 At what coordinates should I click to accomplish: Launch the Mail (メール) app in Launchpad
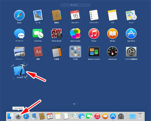(x=38, y=15)
